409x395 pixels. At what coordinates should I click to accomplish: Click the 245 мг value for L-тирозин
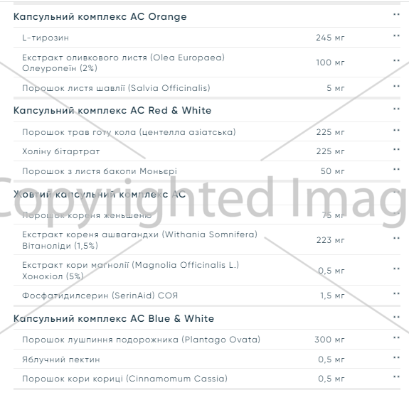[x=330, y=38]
